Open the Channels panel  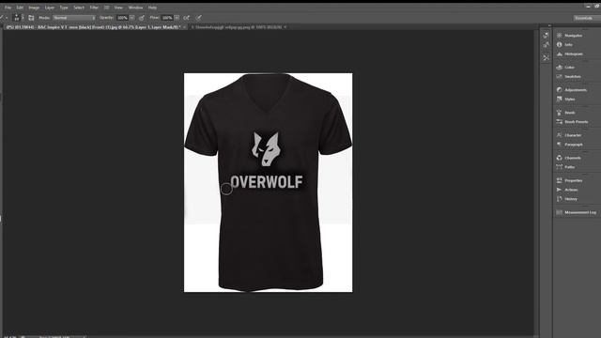click(x=568, y=158)
